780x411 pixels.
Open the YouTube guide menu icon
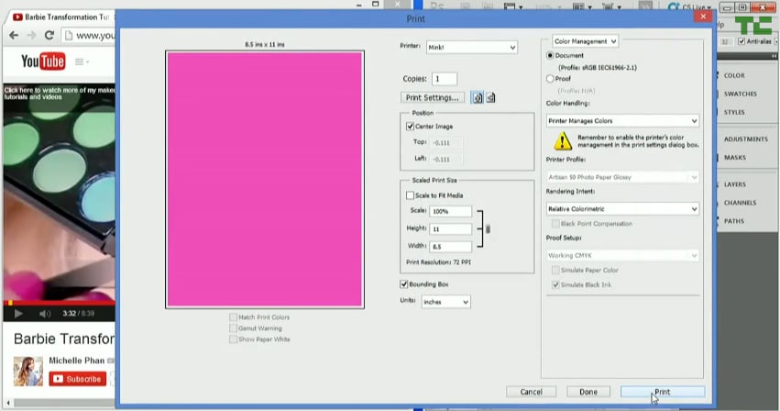pos(81,61)
